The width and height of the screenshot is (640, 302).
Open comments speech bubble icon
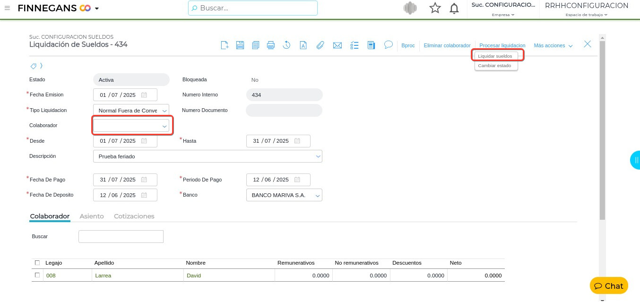click(x=389, y=45)
